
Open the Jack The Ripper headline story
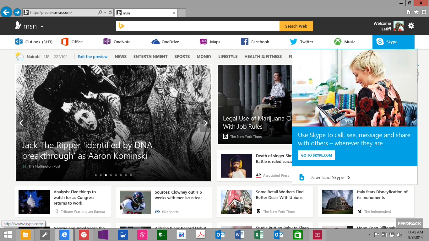[x=87, y=150]
